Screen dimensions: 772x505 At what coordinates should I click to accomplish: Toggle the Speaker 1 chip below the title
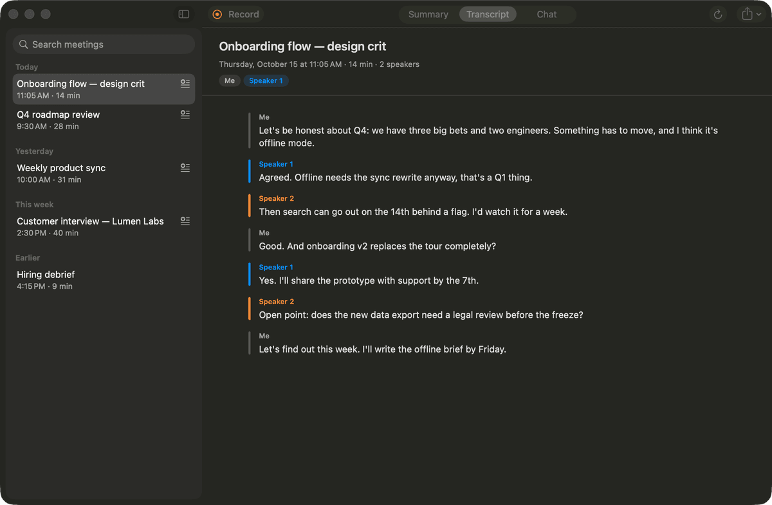click(266, 80)
